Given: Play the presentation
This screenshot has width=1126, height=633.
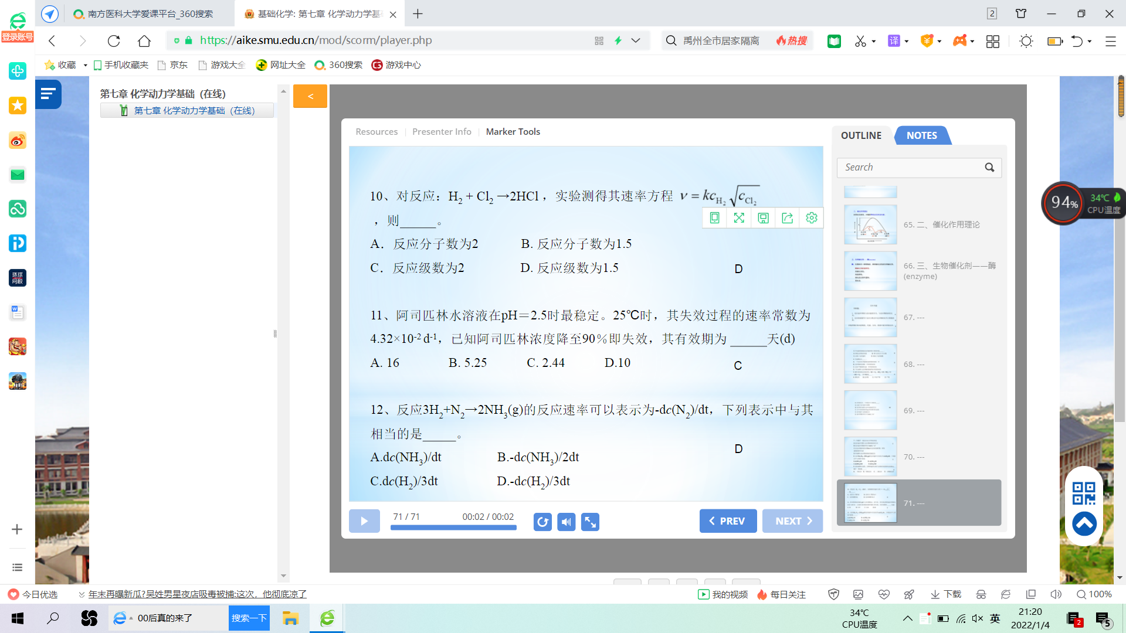Looking at the screenshot, I should point(364,521).
